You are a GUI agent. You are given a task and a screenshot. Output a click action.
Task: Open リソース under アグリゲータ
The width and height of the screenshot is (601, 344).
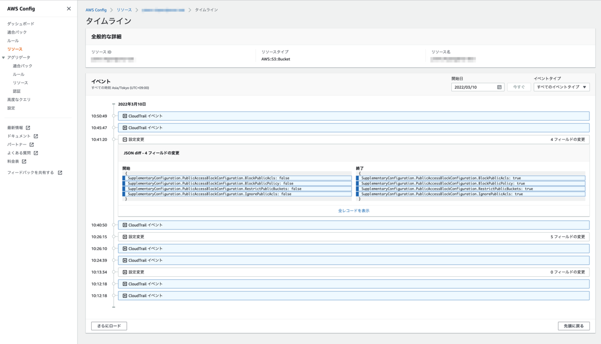tap(21, 83)
